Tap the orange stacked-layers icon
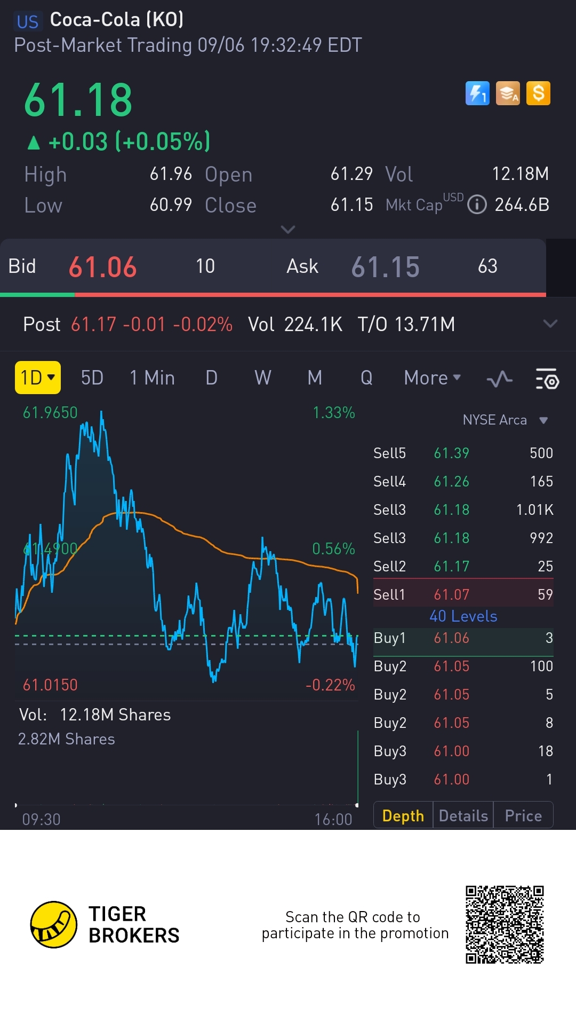 click(x=508, y=93)
